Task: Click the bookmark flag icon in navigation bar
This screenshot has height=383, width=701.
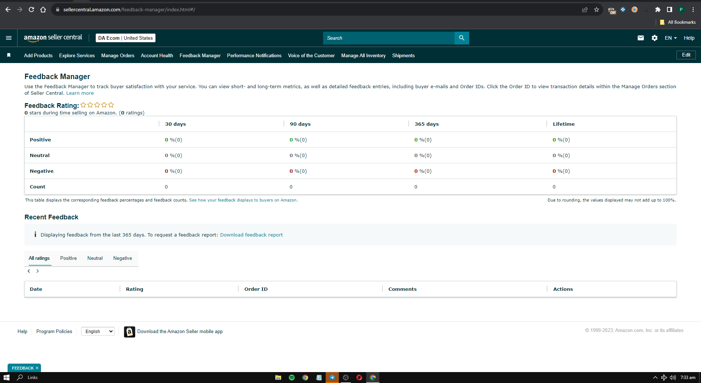Action: point(9,55)
